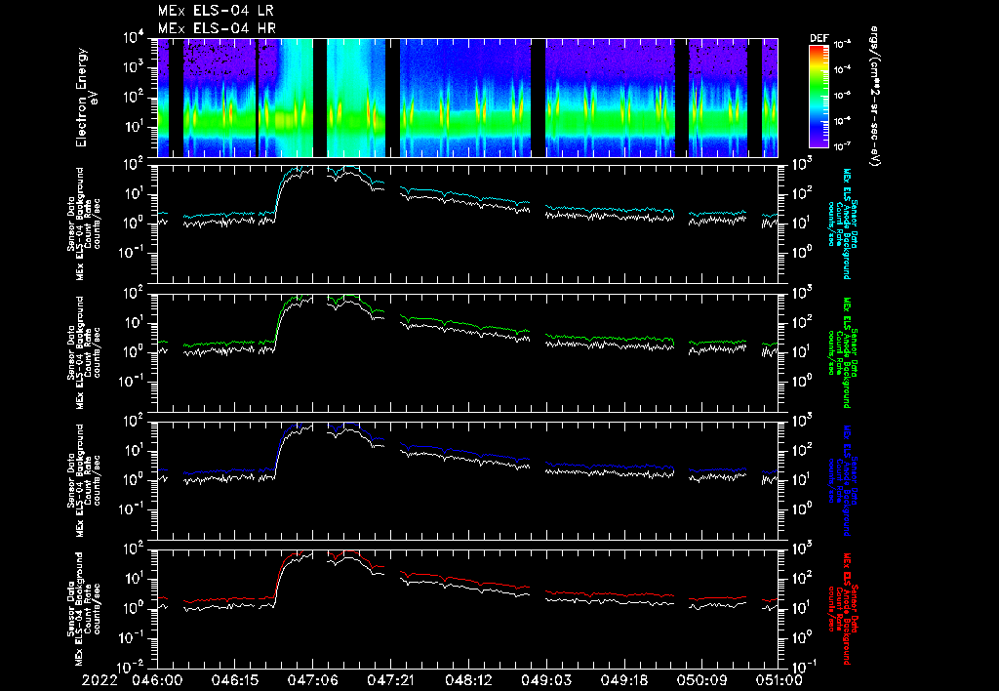Click the '047:06' time axis label
The height and width of the screenshot is (691, 999).
[x=312, y=680]
